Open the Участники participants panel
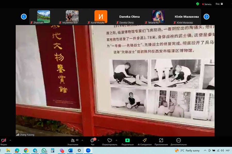The width and height of the screenshot is (232, 154). pos(73,142)
